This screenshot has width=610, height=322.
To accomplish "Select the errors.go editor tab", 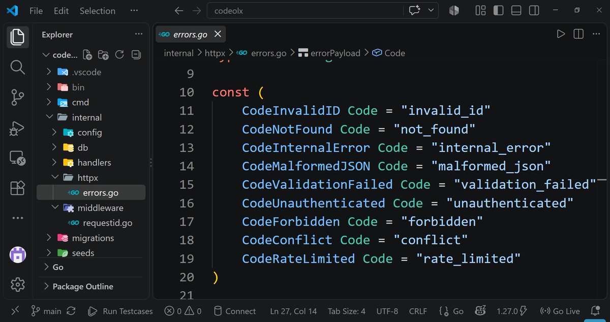I will [191, 34].
